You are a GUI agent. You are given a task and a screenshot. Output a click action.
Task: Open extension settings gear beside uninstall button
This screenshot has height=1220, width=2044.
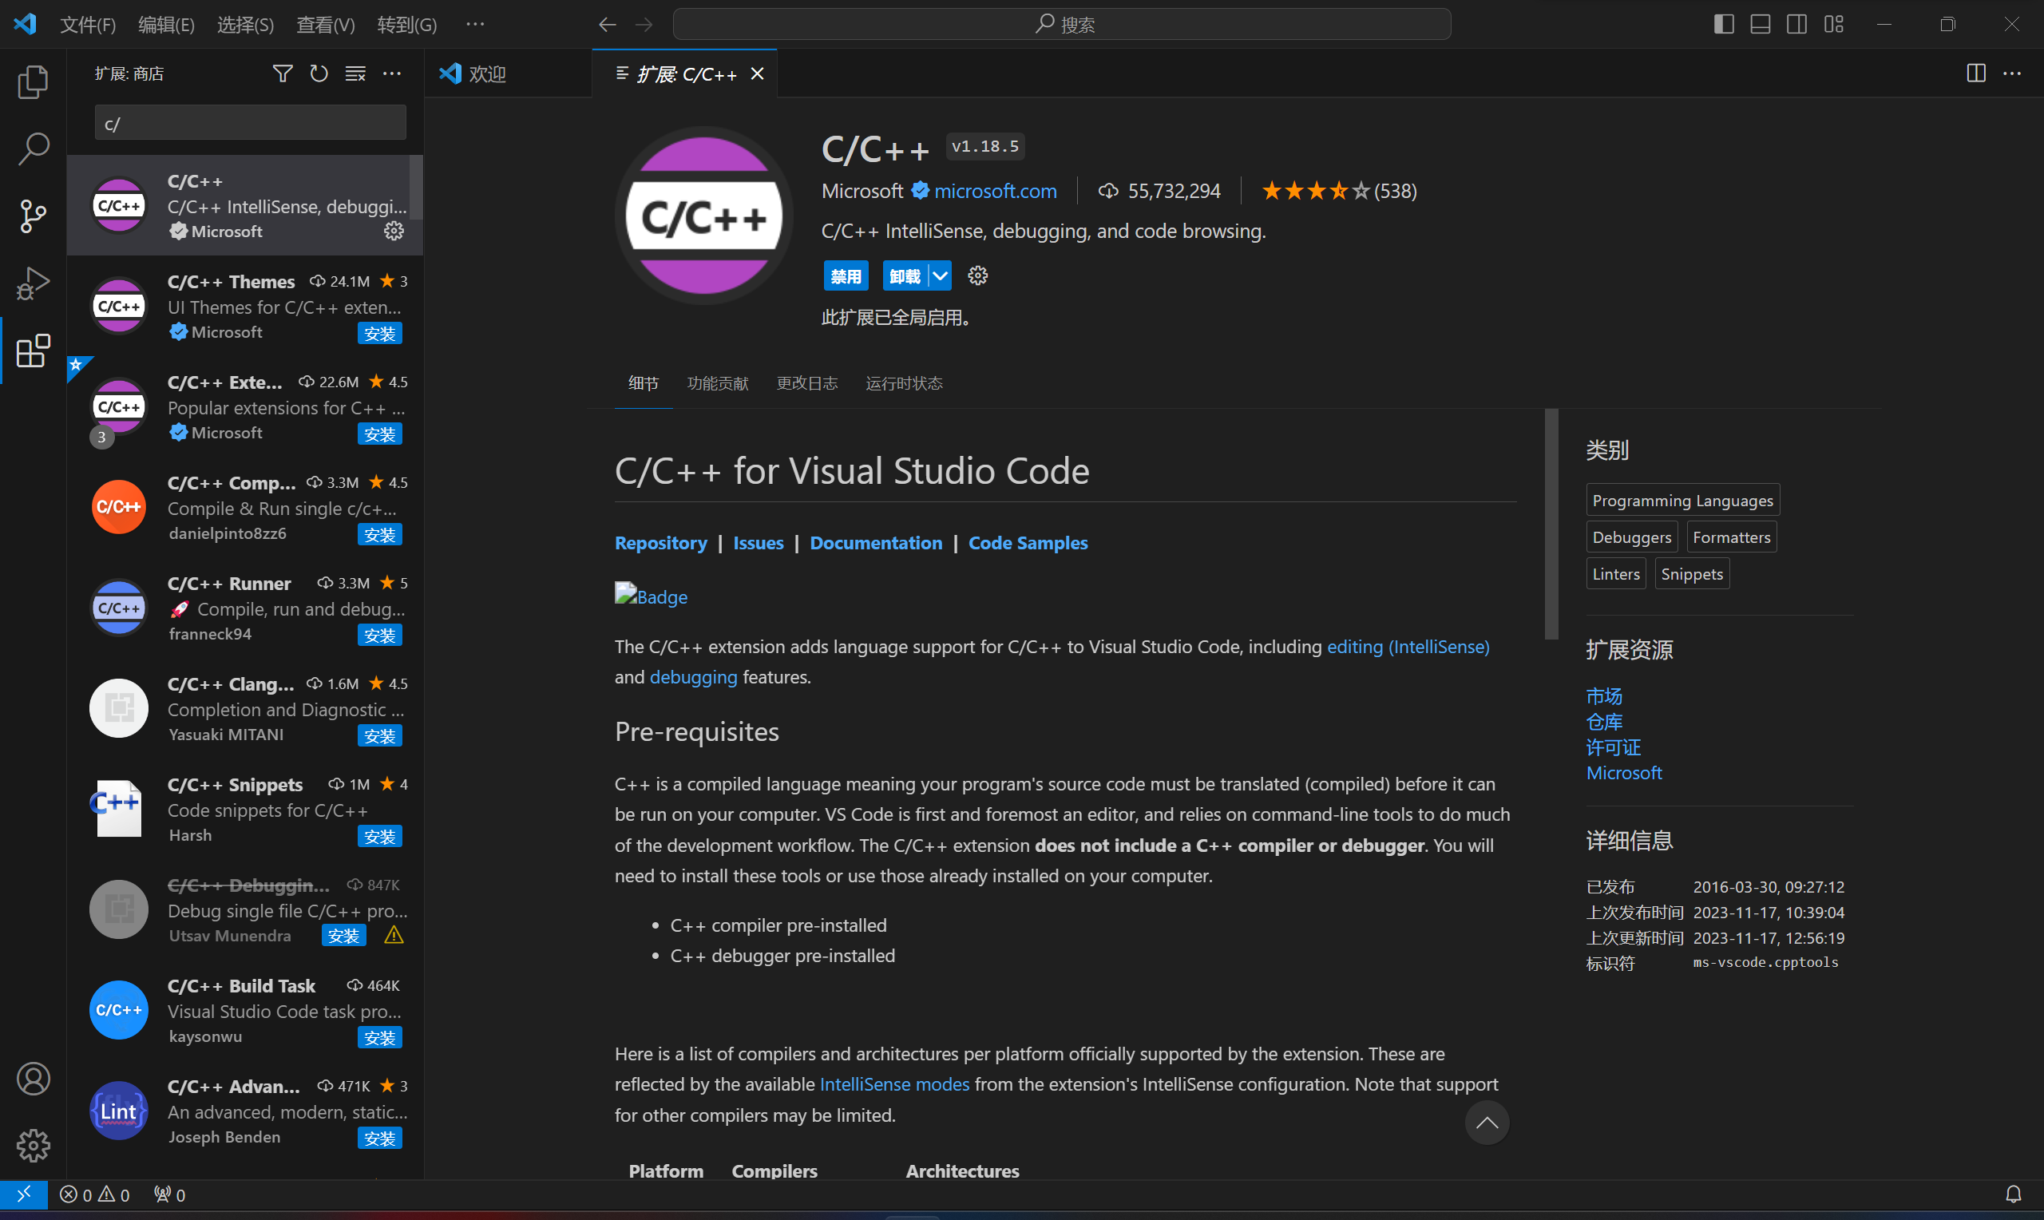click(x=977, y=275)
